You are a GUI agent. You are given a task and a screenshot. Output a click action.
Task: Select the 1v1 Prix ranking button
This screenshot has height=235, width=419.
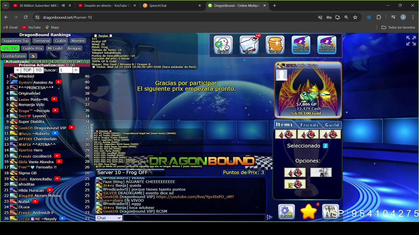(x=10, y=48)
